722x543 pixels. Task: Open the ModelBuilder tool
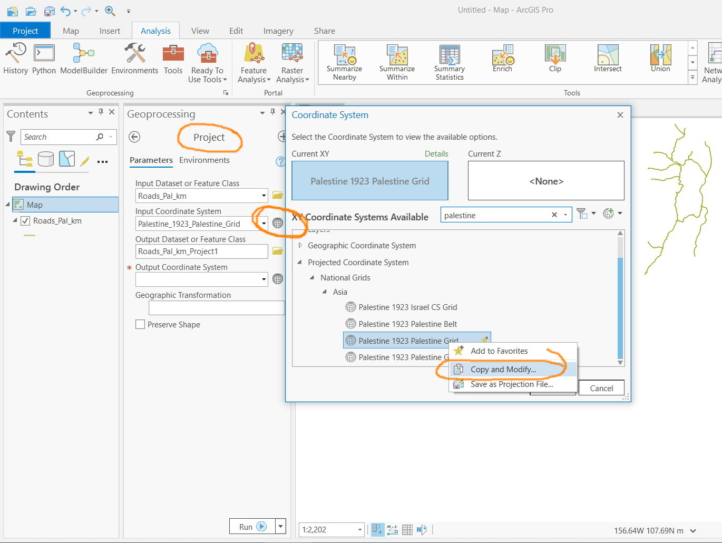(84, 59)
